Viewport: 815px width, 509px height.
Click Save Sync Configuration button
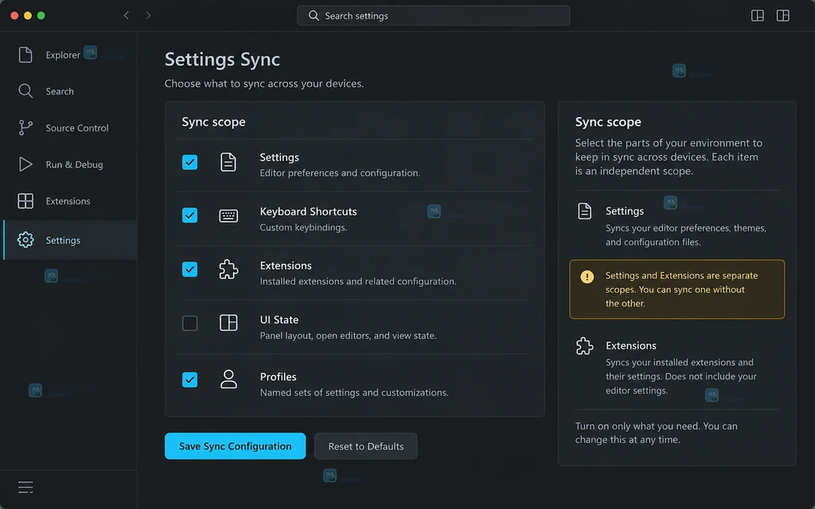(235, 446)
